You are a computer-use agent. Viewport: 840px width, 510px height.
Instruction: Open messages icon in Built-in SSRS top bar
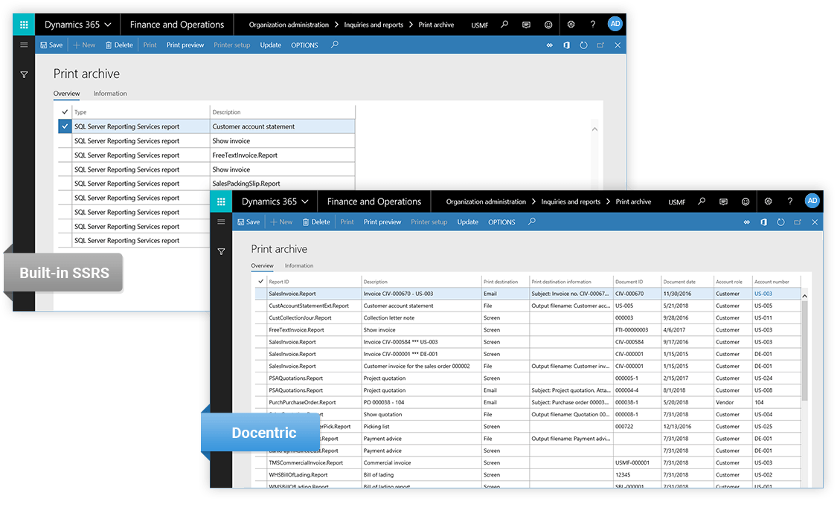(526, 25)
